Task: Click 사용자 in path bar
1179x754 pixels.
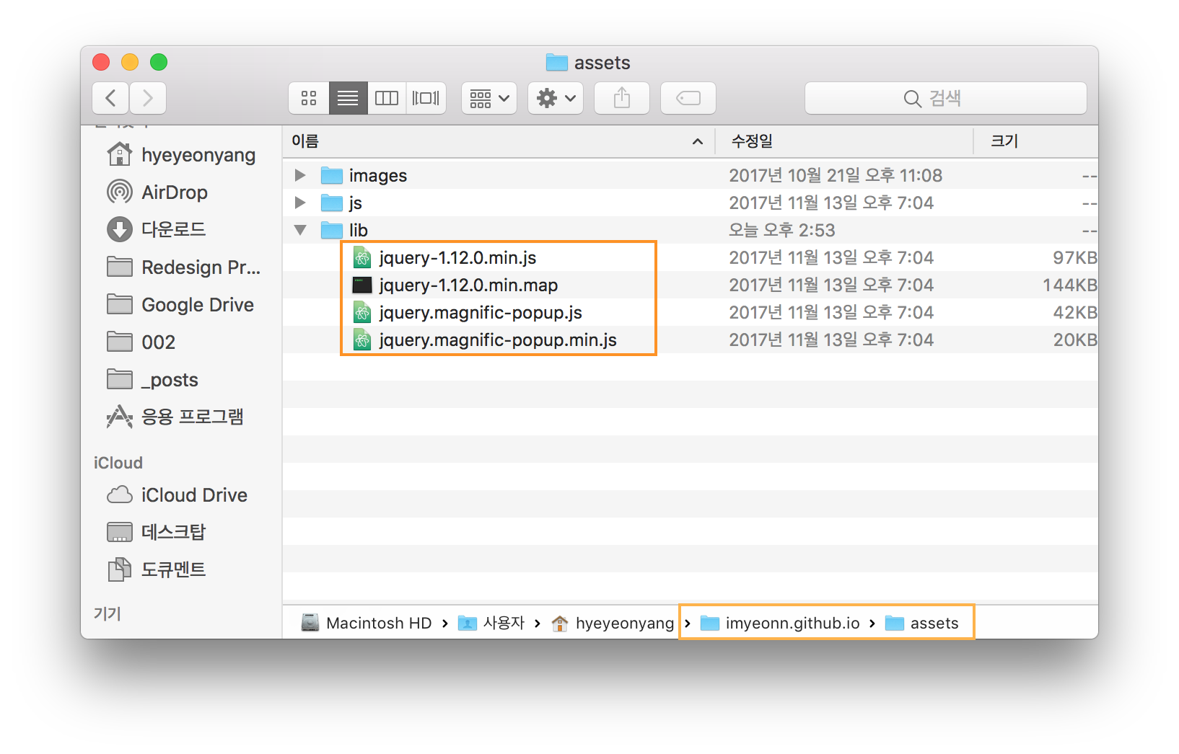Action: (x=491, y=623)
